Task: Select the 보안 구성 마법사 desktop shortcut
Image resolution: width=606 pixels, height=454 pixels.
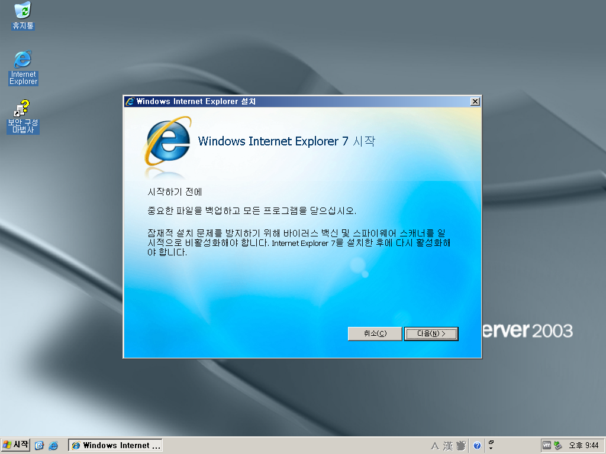Action: pyautogui.click(x=23, y=116)
